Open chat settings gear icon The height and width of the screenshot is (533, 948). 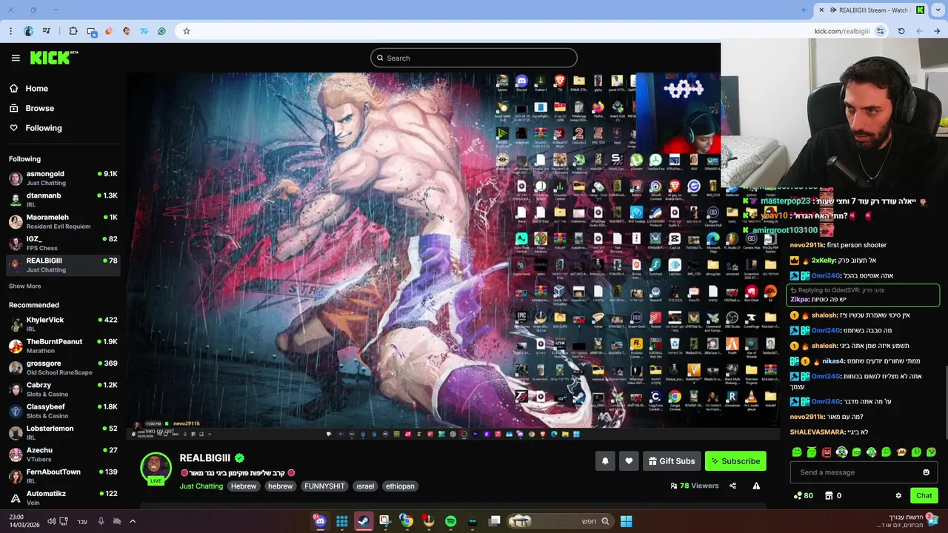tap(898, 495)
